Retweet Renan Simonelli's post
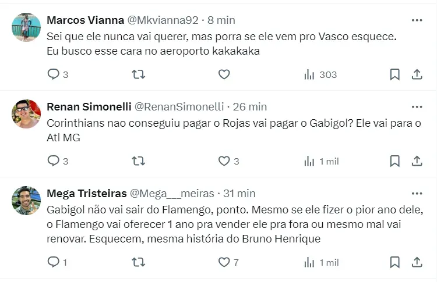The height and width of the screenshot is (282, 437). [x=139, y=161]
